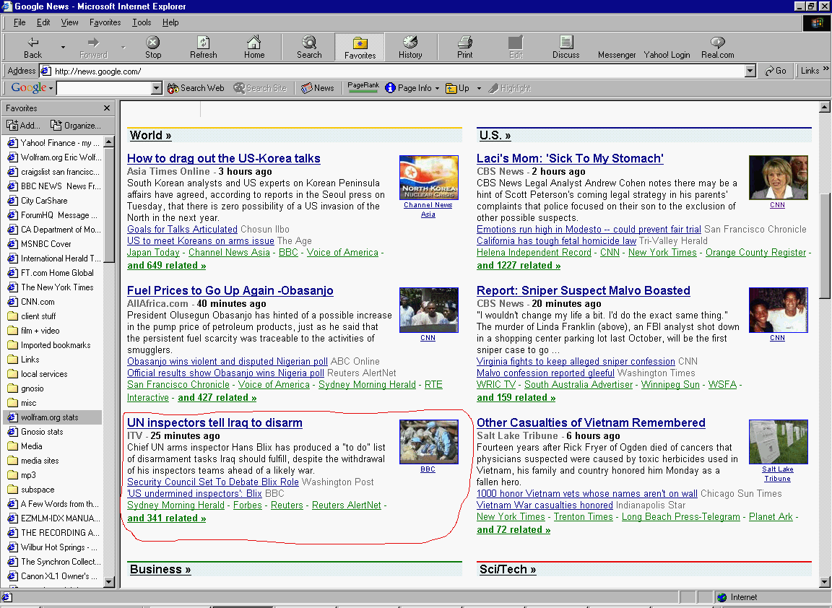Close the Favorites sidebar pane
Viewport: 832px width, 608px height.
[x=107, y=108]
